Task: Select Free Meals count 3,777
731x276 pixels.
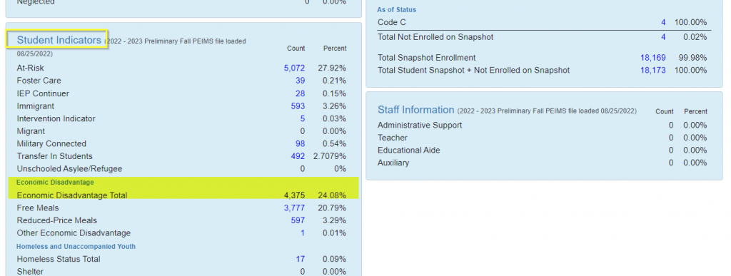Action: [294, 208]
